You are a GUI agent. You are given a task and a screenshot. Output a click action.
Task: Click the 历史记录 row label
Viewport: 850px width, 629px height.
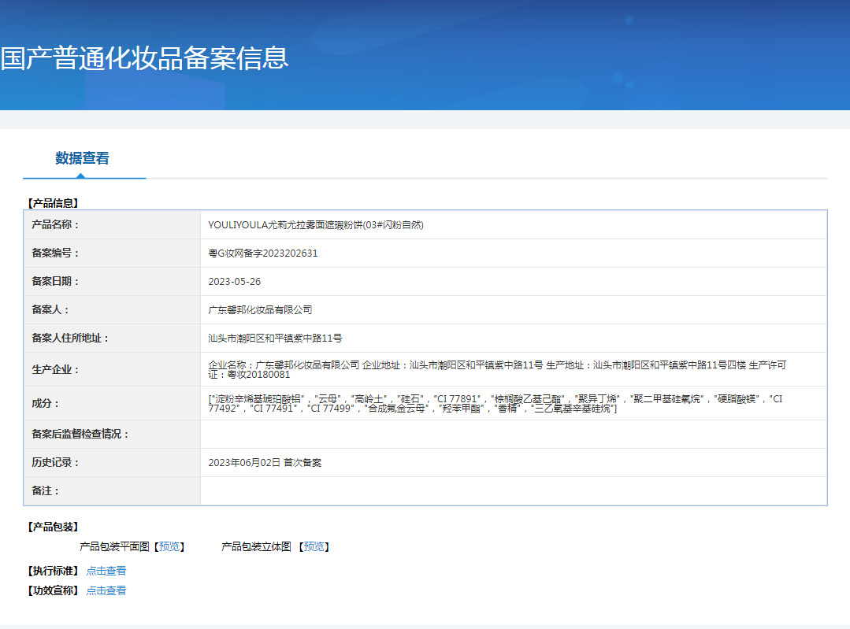tap(55, 463)
